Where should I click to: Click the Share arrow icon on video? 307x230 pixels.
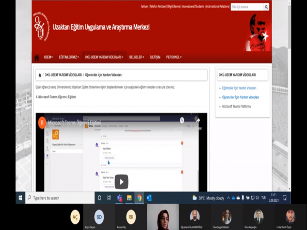[198, 121]
